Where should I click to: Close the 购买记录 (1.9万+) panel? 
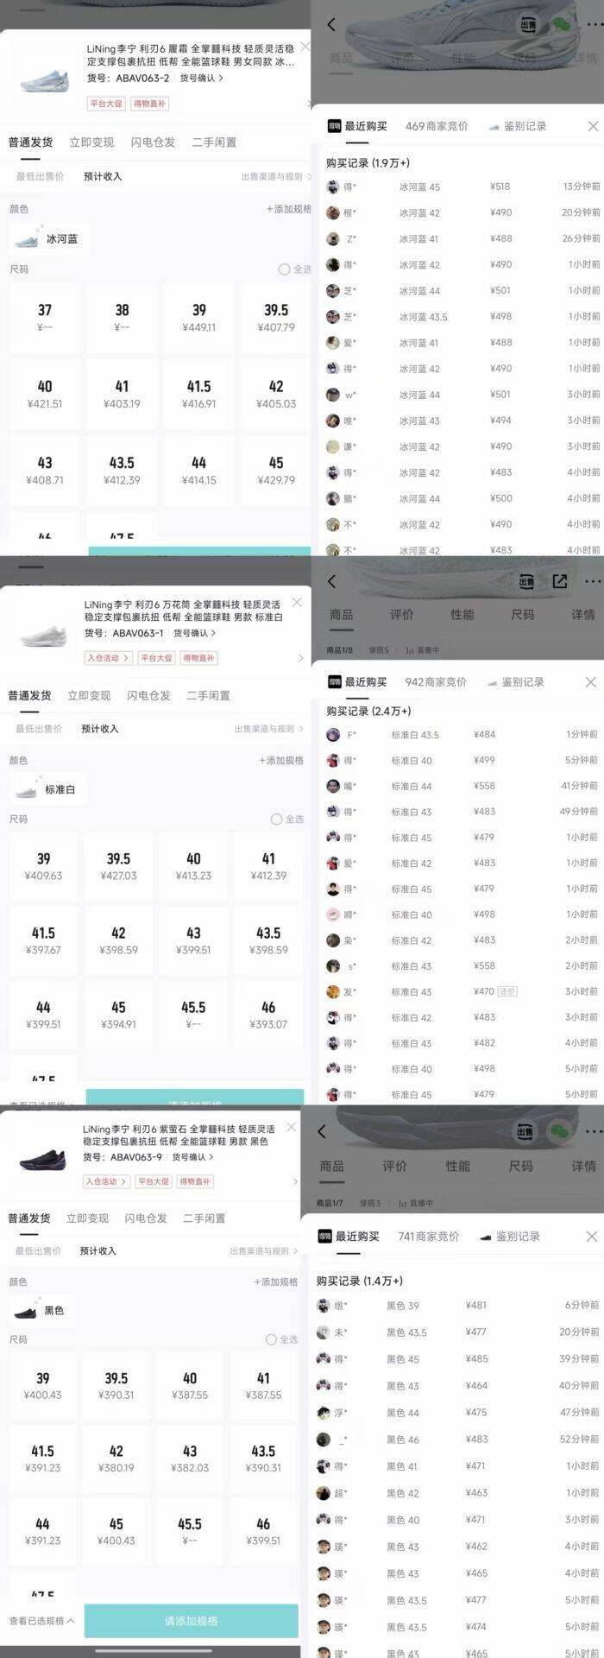coord(593,126)
